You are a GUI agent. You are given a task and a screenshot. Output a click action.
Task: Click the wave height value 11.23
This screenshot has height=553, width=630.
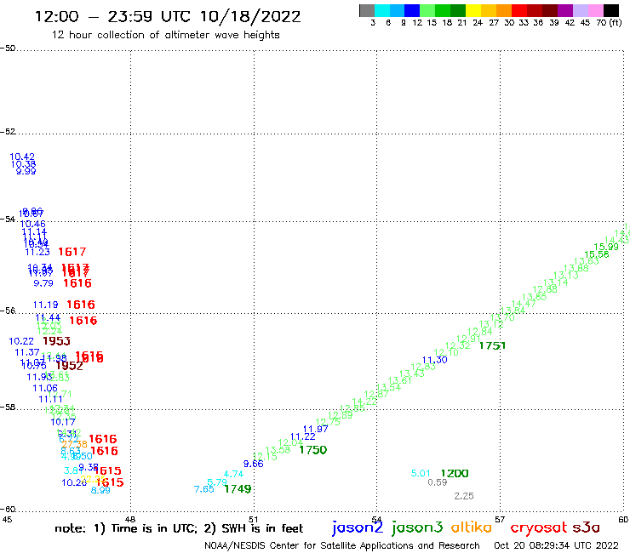[37, 252]
